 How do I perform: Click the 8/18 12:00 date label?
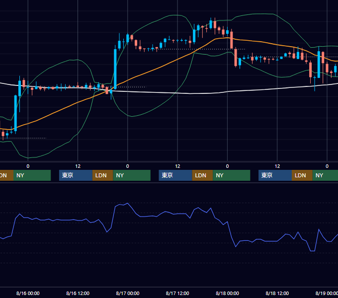point(277,293)
